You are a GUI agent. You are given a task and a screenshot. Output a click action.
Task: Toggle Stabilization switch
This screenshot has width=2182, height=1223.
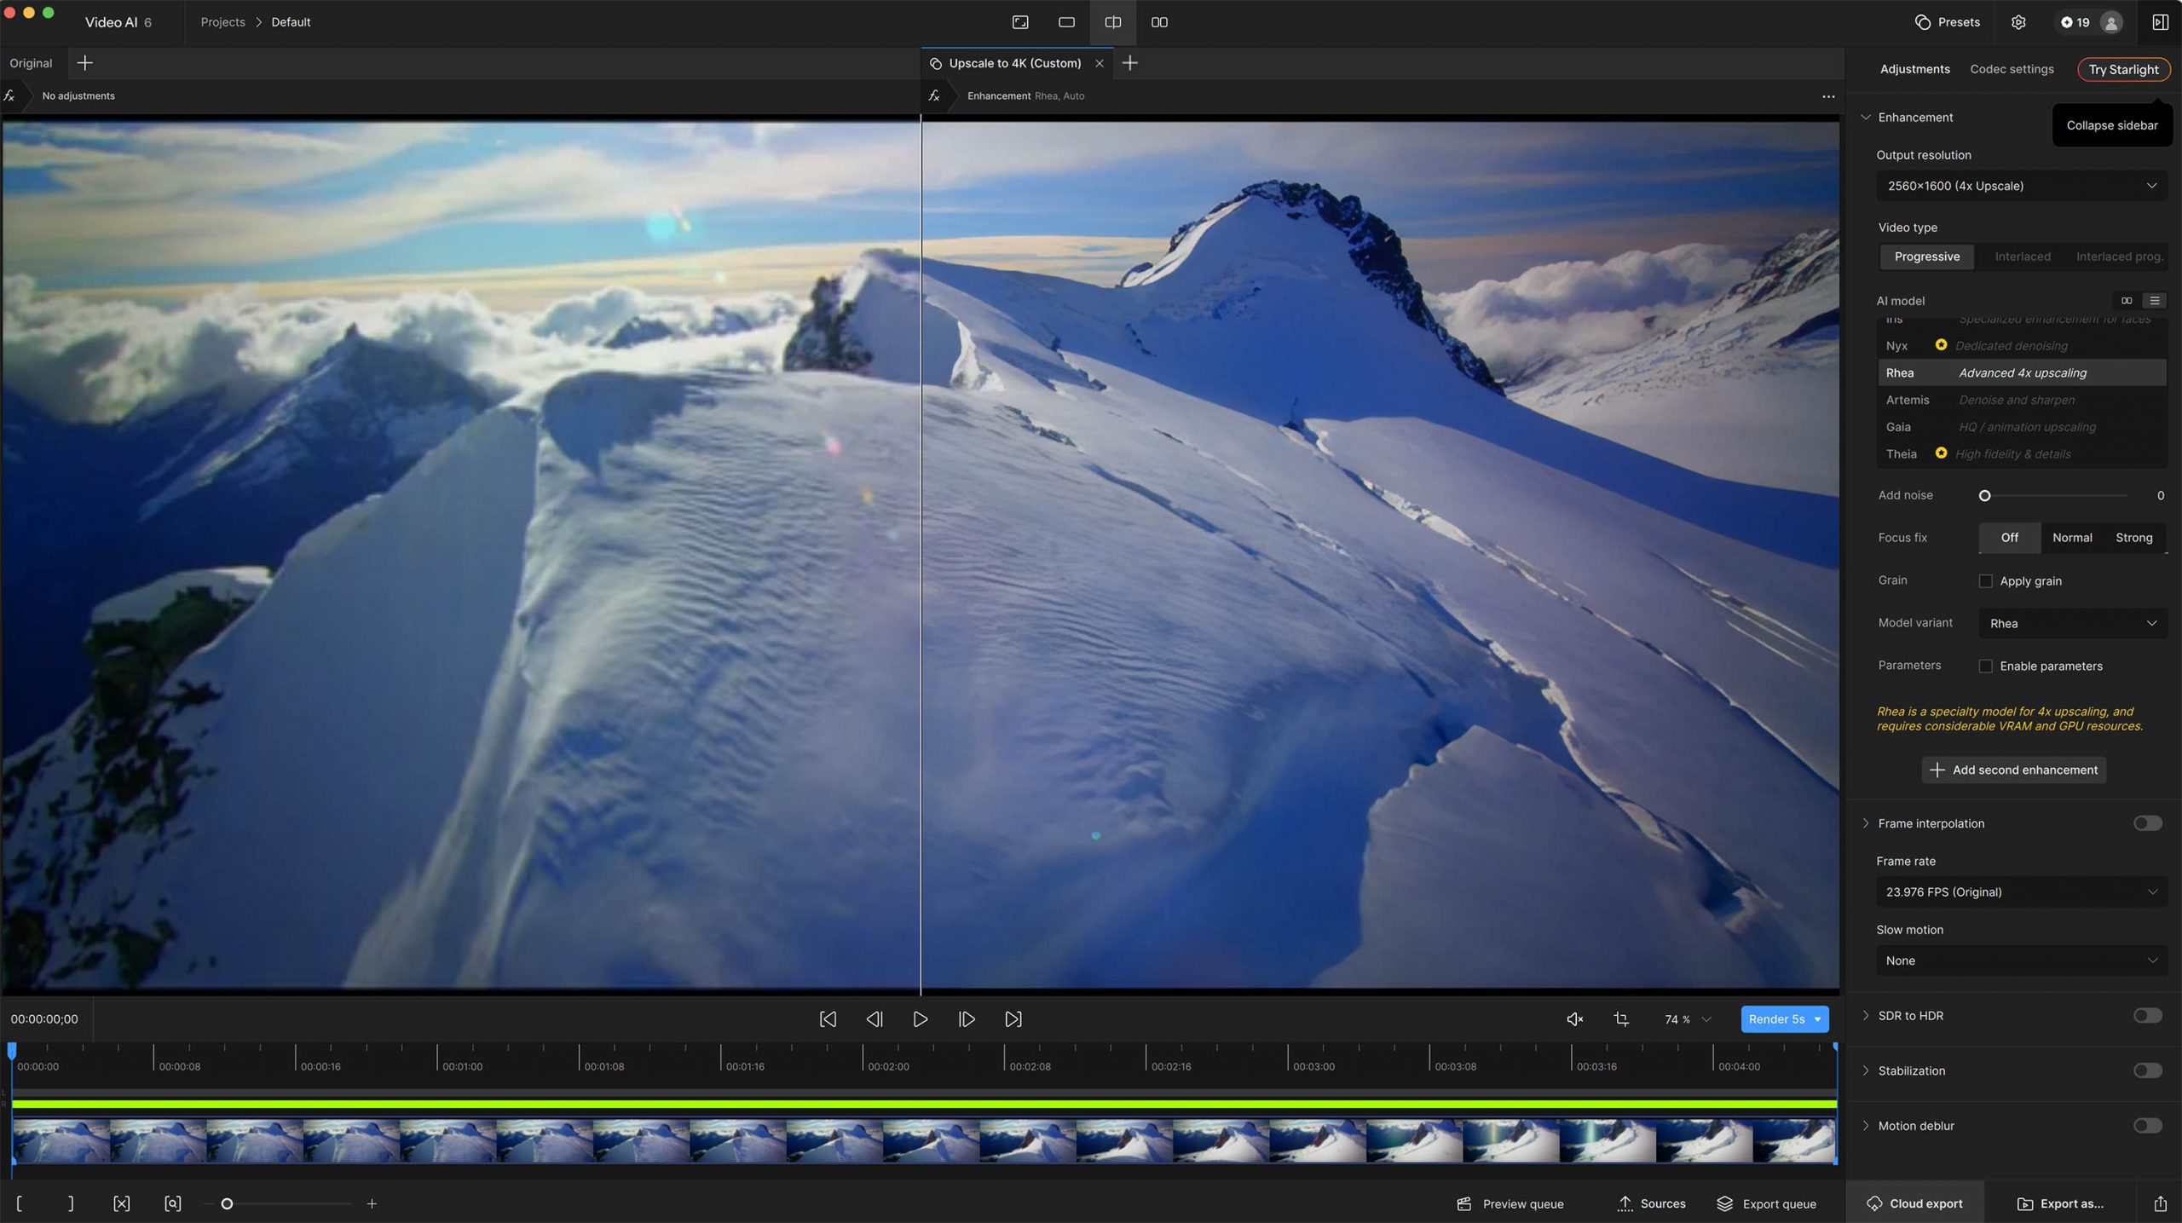click(x=2147, y=1071)
